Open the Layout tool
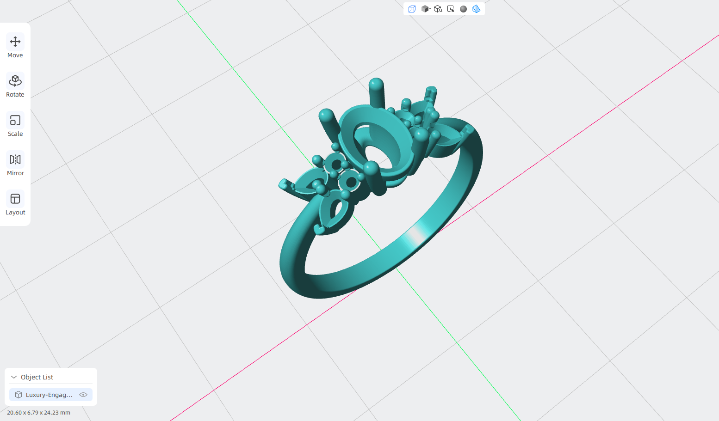The width and height of the screenshot is (719, 421). 15,203
